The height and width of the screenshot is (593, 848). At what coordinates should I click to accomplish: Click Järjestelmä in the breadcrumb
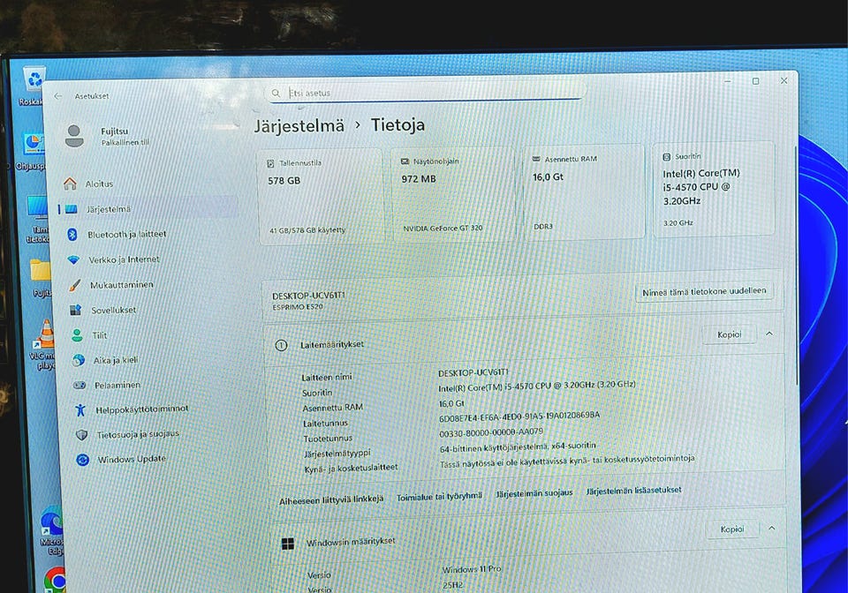point(299,126)
